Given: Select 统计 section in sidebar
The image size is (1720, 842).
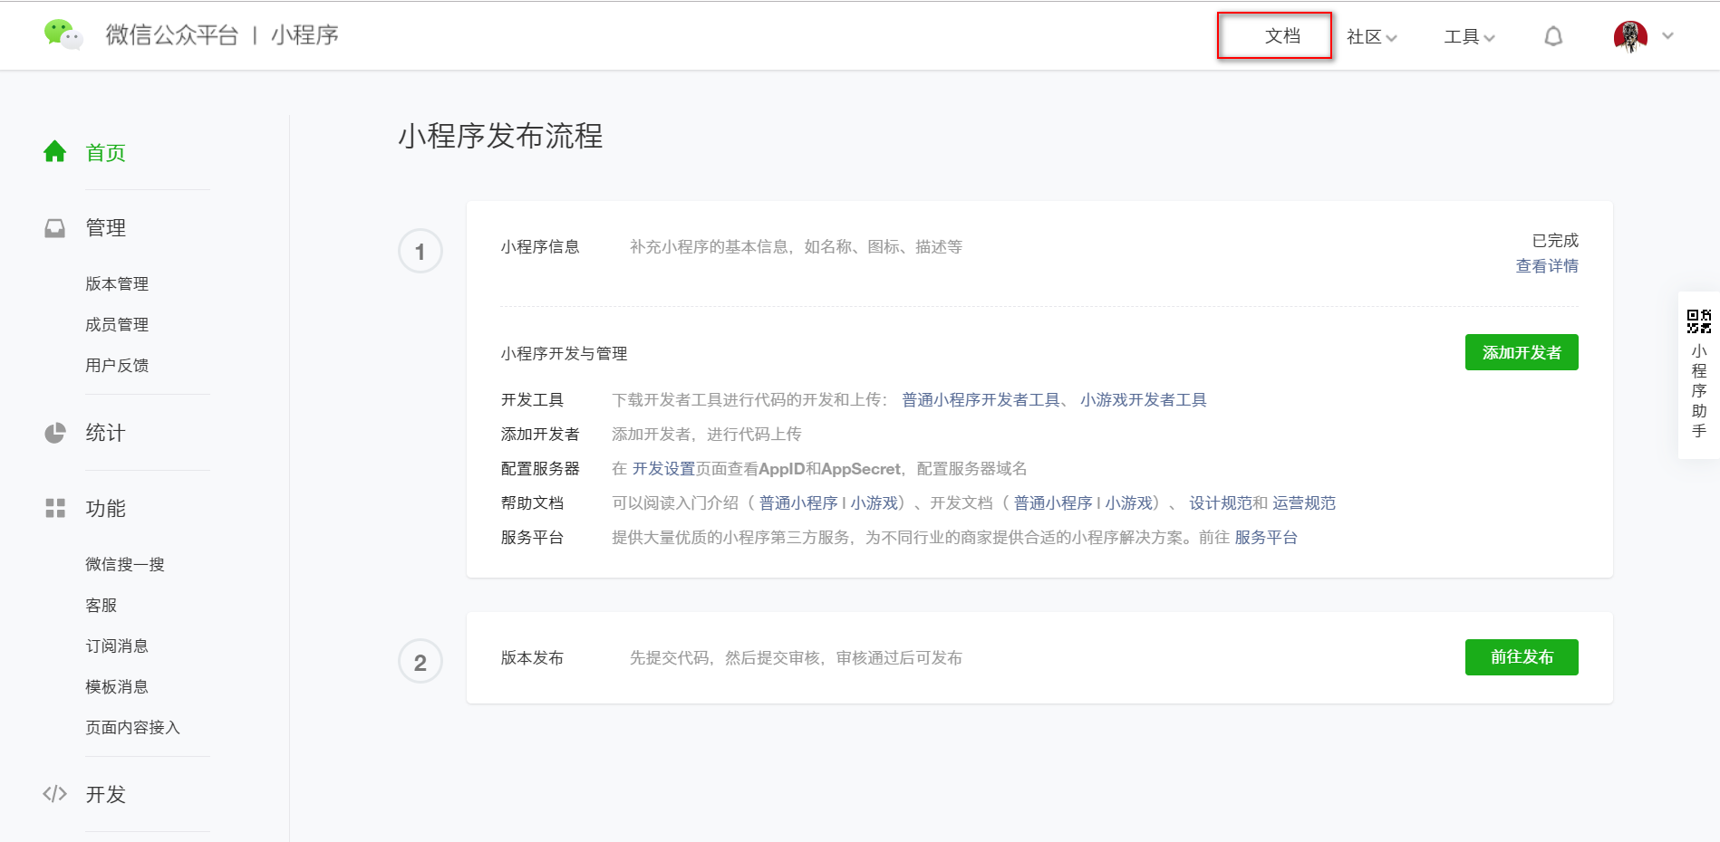Looking at the screenshot, I should point(105,433).
